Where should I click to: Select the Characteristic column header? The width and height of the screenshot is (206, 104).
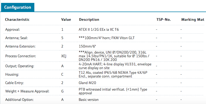[17, 20]
